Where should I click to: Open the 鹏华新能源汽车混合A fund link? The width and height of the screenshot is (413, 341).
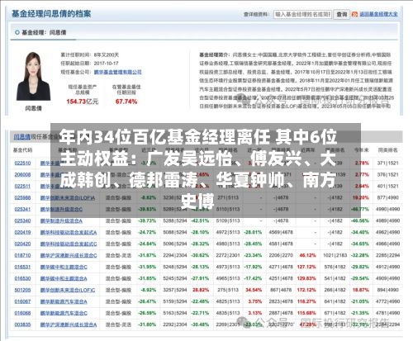coord(64,302)
